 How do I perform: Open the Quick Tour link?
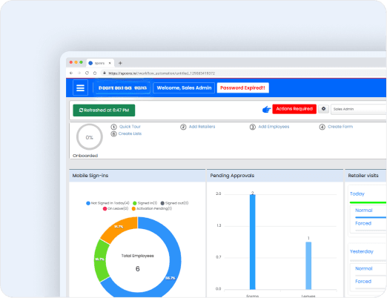130,127
